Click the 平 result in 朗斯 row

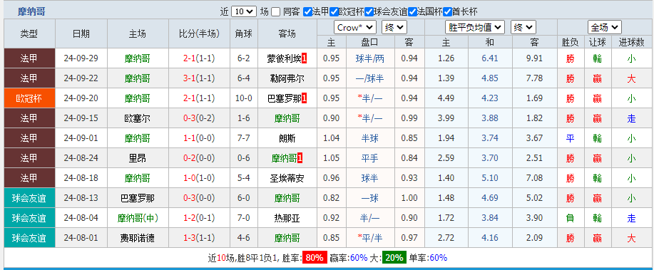click(x=570, y=138)
